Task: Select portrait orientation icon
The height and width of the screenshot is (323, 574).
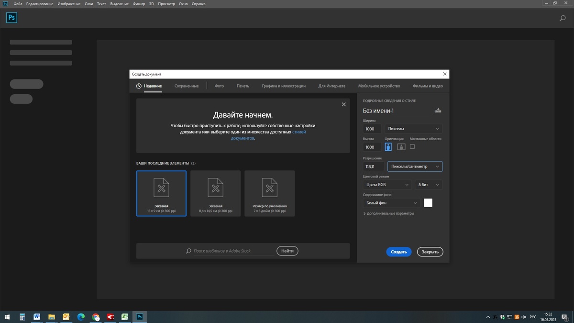Action: tap(388, 147)
